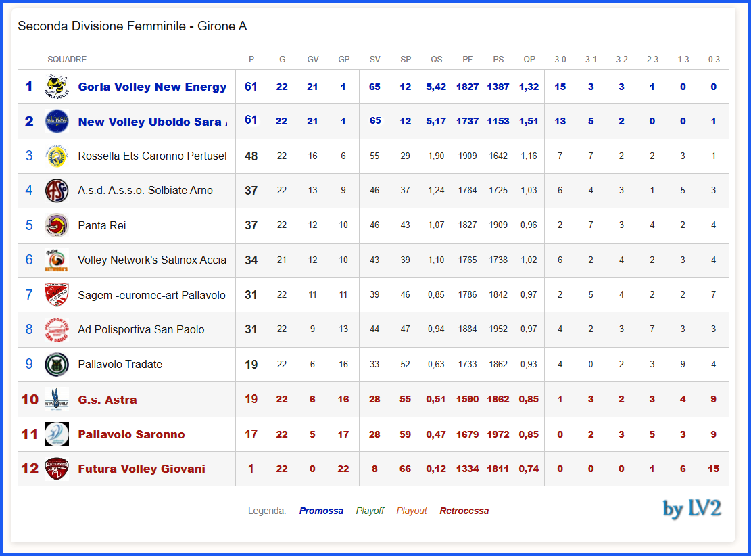
Task: Click the 2-3 column header
Action: pyautogui.click(x=652, y=60)
